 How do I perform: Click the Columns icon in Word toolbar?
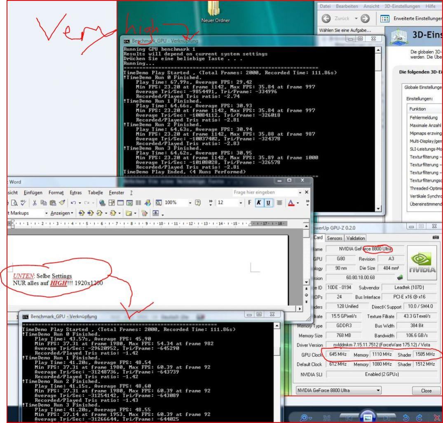tap(138, 203)
